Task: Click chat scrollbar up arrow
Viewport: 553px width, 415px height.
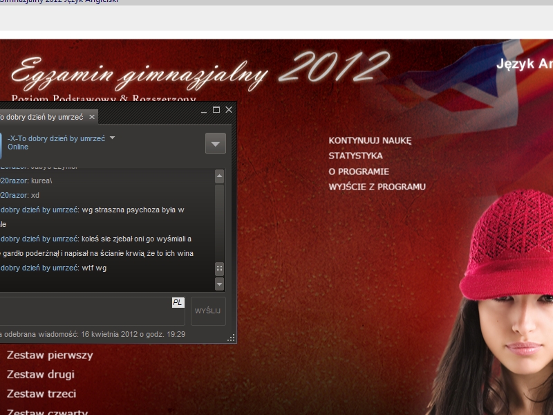Action: click(x=219, y=176)
